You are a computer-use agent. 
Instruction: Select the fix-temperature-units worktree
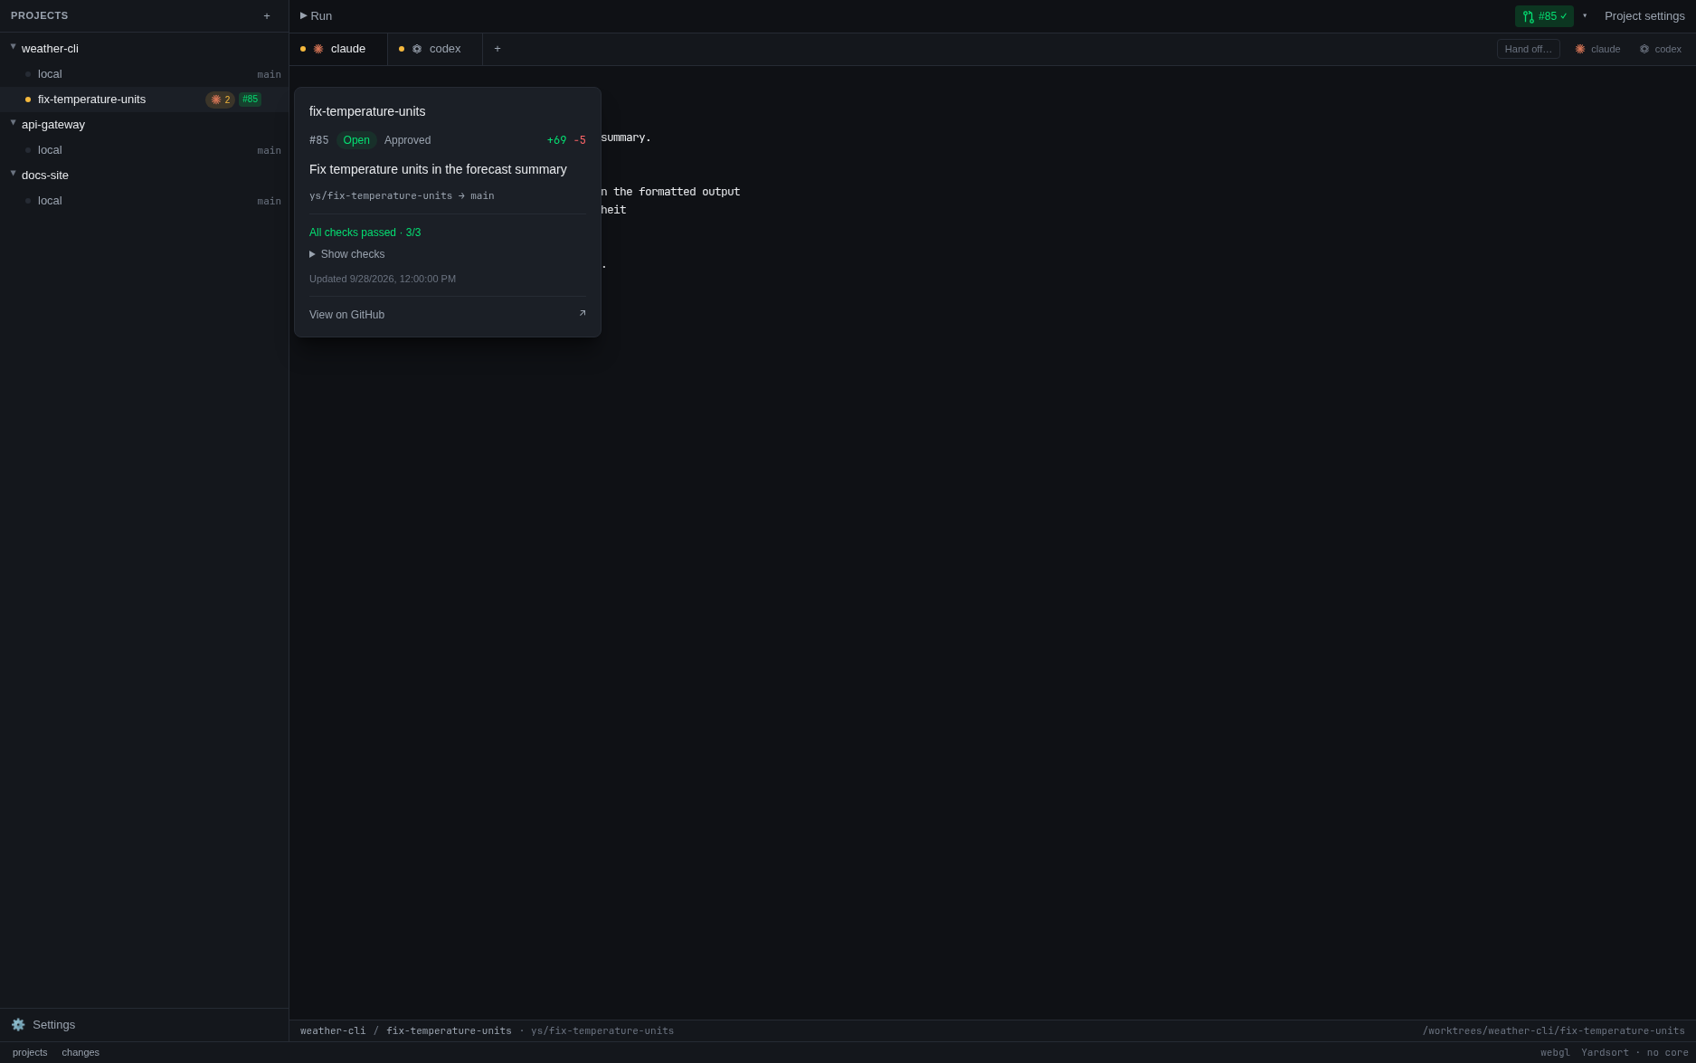145,100
